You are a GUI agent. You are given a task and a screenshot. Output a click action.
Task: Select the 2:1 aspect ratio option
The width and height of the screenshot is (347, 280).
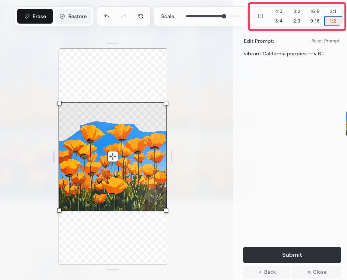333,11
